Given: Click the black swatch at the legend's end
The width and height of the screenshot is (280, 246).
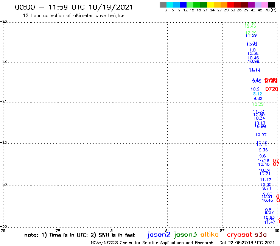Looking at the screenshot, I should point(271,5).
